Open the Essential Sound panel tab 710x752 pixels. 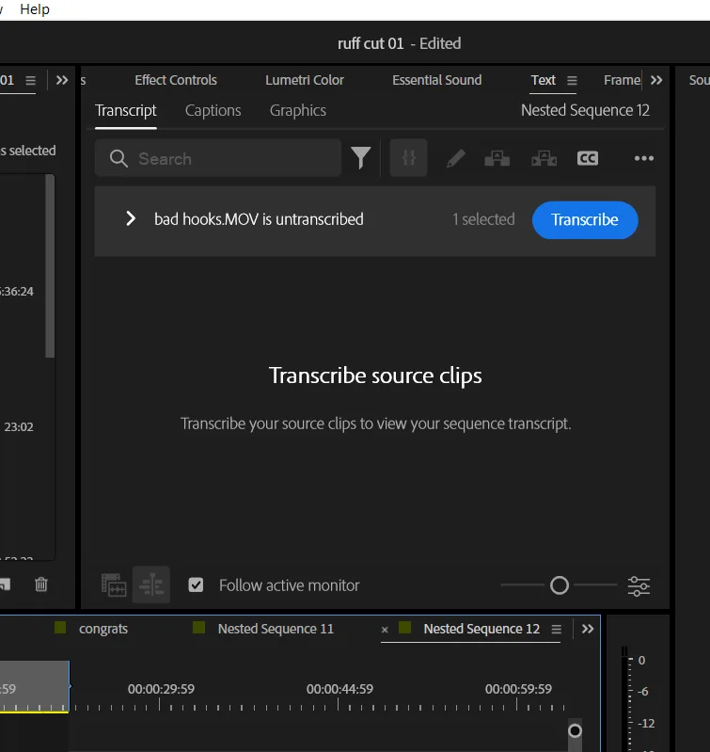click(x=437, y=80)
